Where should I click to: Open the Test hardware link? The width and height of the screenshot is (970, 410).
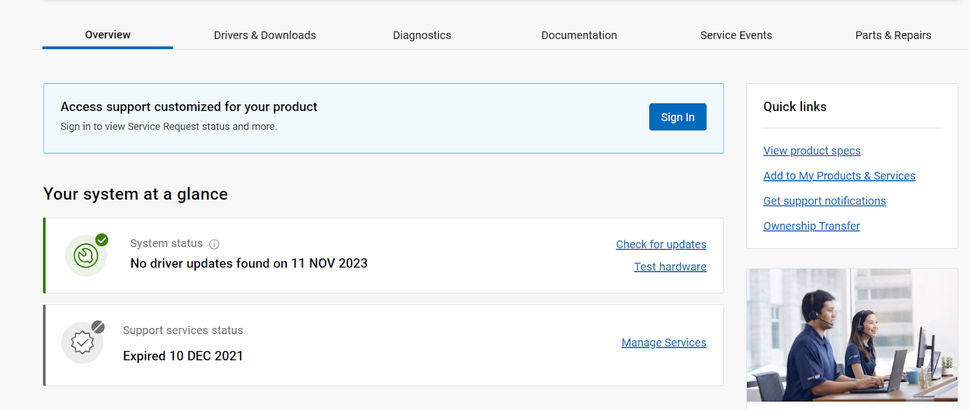click(x=670, y=267)
